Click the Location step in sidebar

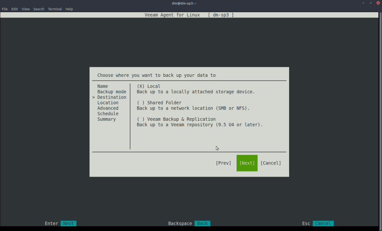[x=108, y=103]
